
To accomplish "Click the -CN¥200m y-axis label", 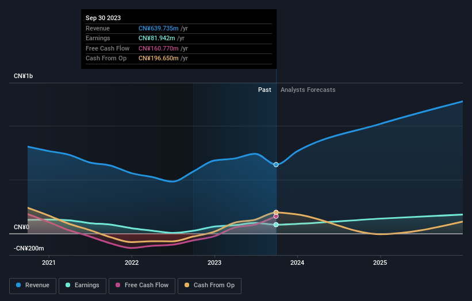I will click(29, 248).
